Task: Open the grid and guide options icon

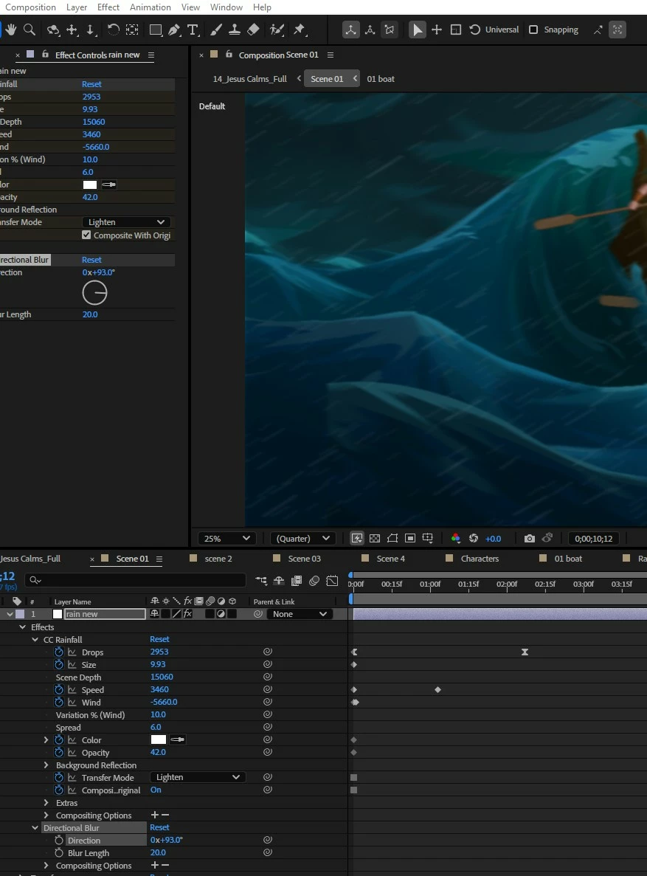Action: point(428,538)
